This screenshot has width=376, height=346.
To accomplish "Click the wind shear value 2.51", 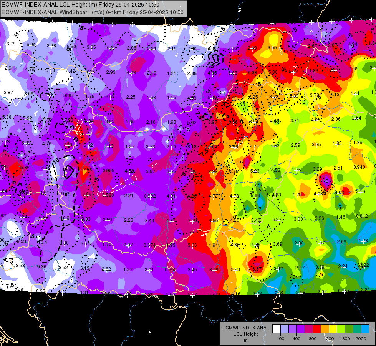I will [x=338, y=168].
